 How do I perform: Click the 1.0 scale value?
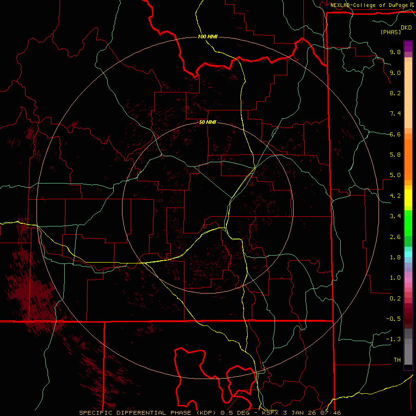[395, 278]
